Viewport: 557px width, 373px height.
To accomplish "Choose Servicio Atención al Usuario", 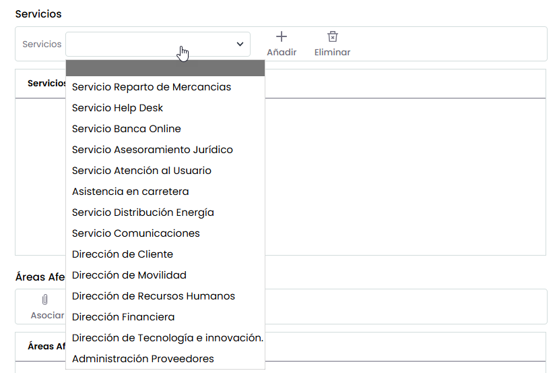I will (x=141, y=171).
